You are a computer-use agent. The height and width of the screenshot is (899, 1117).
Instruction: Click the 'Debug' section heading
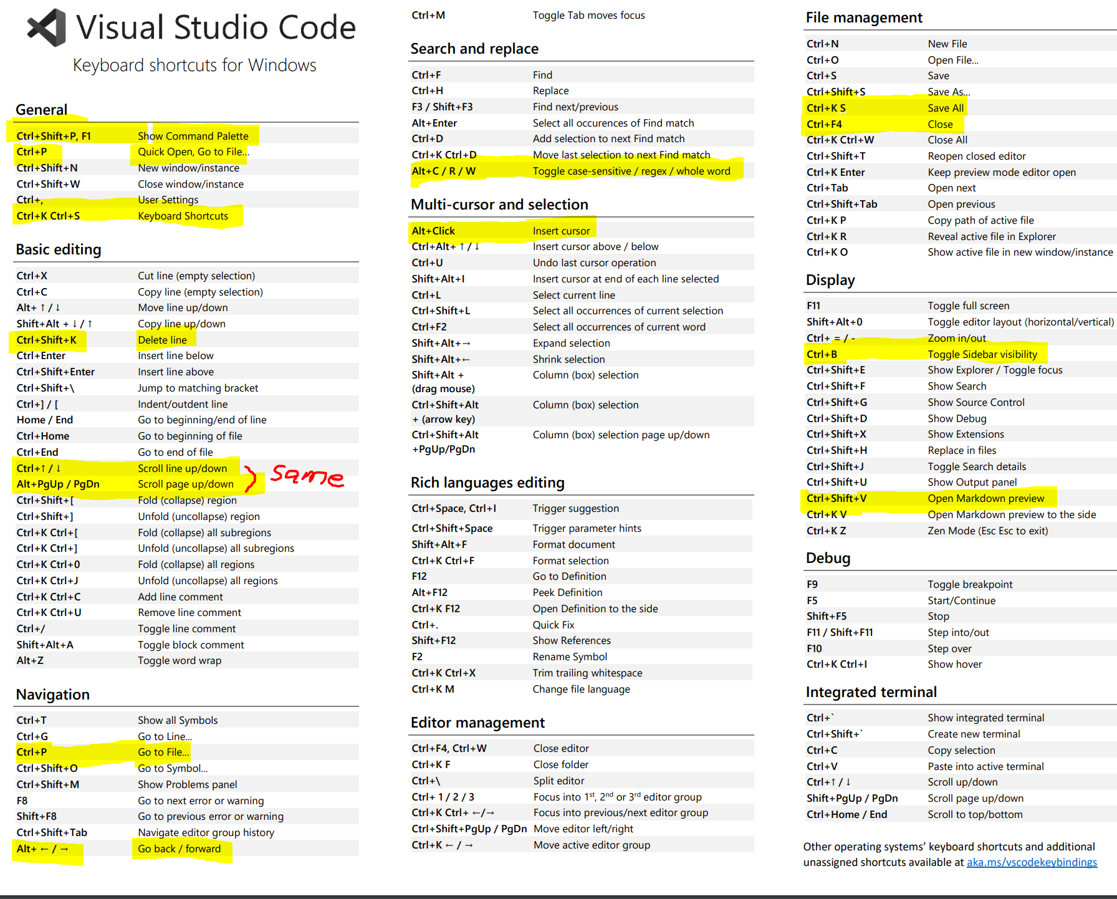click(828, 558)
